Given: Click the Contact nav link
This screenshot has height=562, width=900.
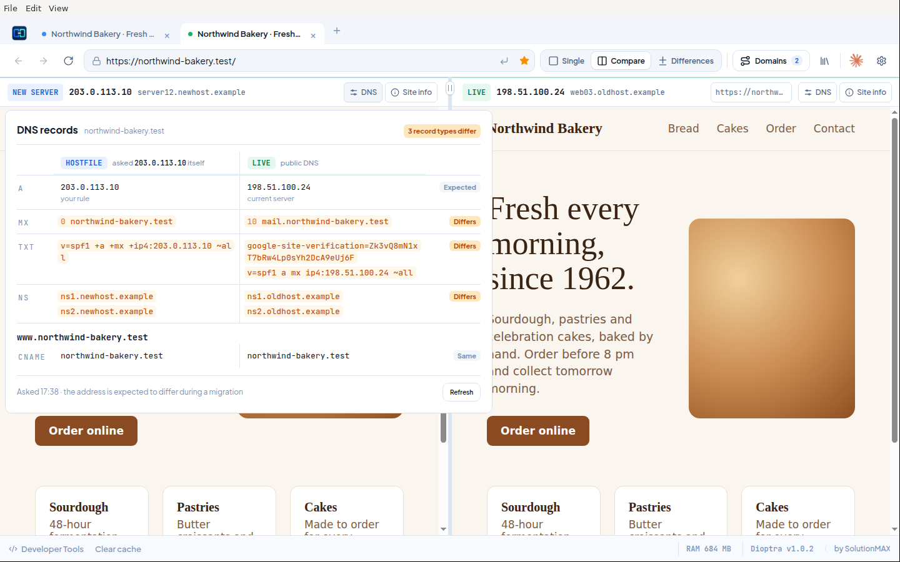Looking at the screenshot, I should pos(834,129).
